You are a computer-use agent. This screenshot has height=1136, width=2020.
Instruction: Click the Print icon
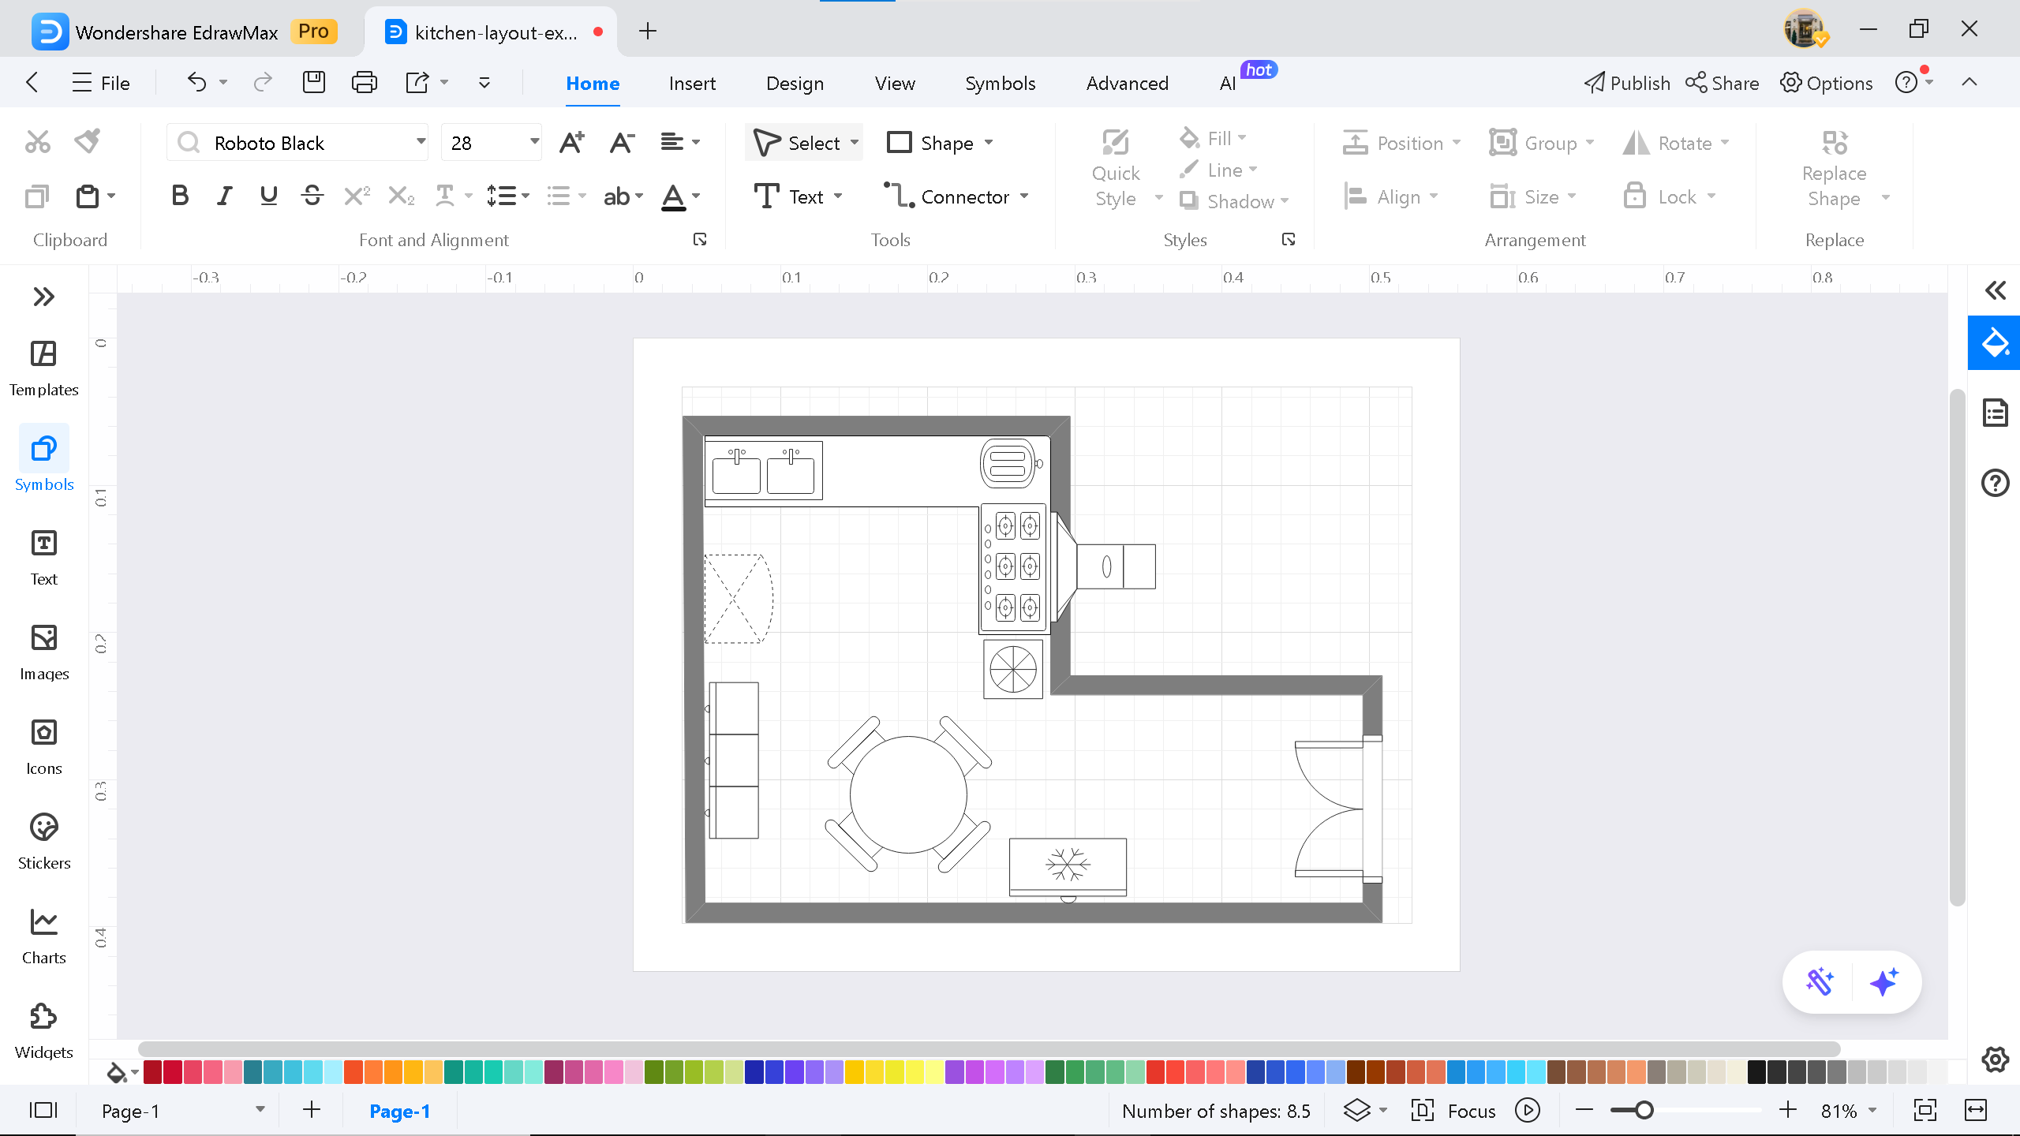pos(364,82)
